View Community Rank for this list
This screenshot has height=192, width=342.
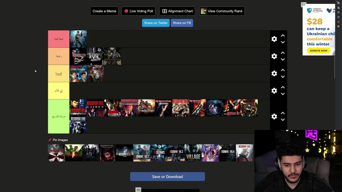222,11
